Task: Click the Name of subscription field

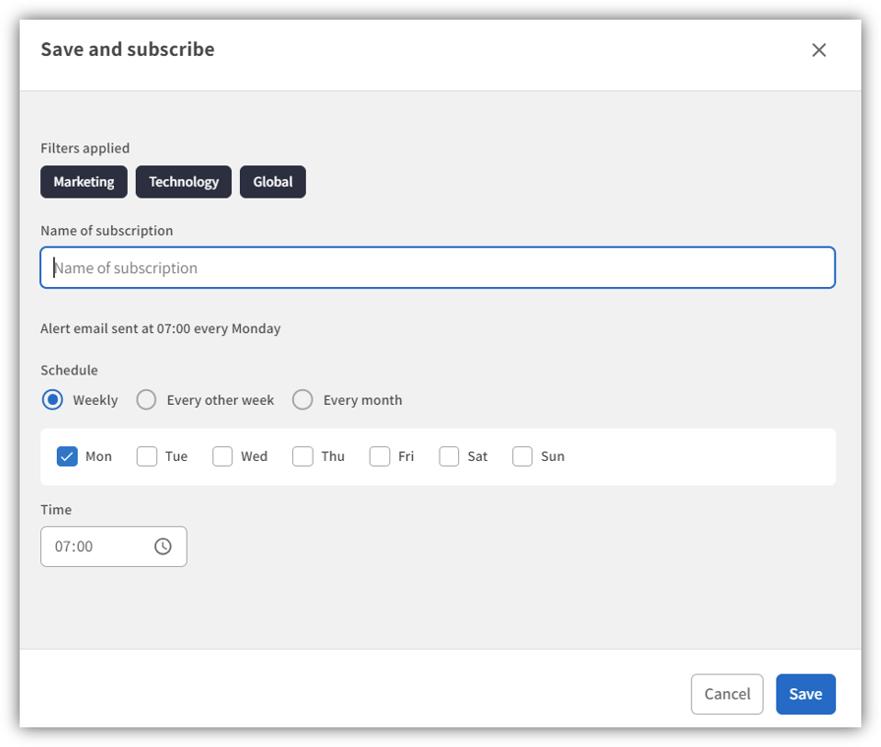Action: (438, 267)
